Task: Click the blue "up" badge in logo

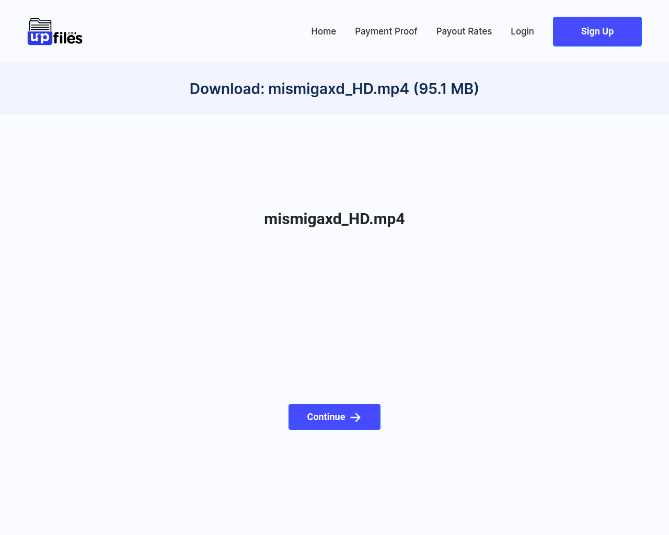Action: (40, 38)
